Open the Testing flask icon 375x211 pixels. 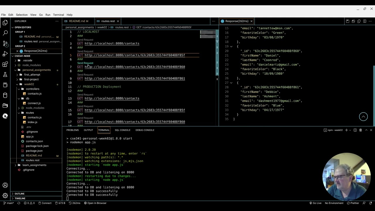tap(5, 75)
